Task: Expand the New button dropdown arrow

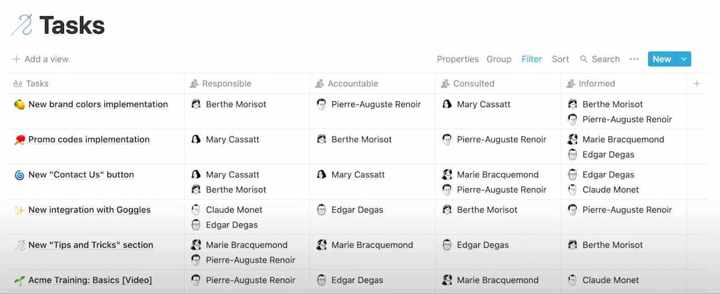Action: pyautogui.click(x=684, y=59)
